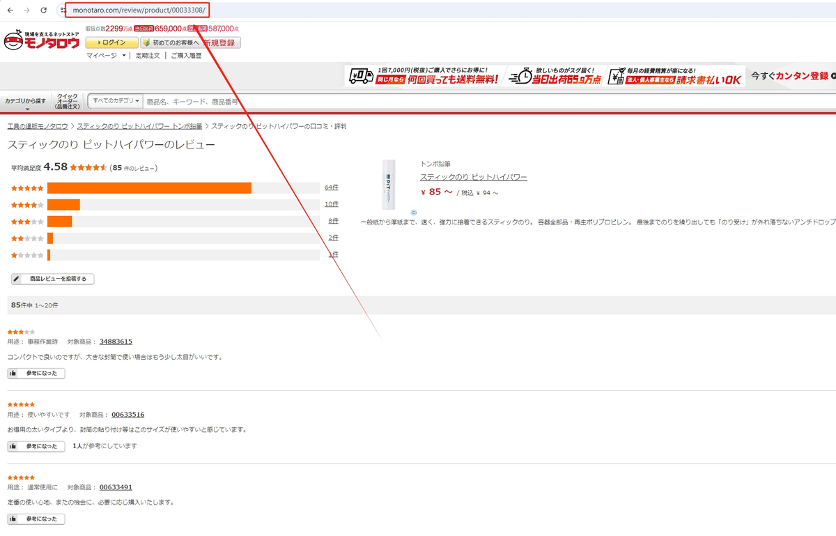836x536 pixels.
Task: Click the 3-star rating on the 事務作業時 review
Action: [21, 332]
